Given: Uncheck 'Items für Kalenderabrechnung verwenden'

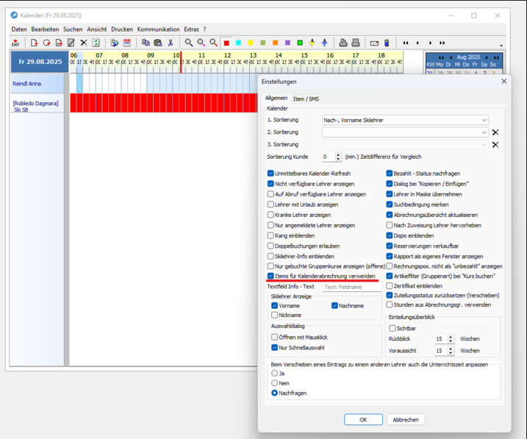Looking at the screenshot, I should [x=271, y=276].
